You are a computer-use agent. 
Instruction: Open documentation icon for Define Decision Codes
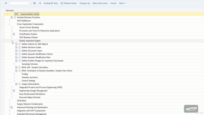tap(16, 47)
